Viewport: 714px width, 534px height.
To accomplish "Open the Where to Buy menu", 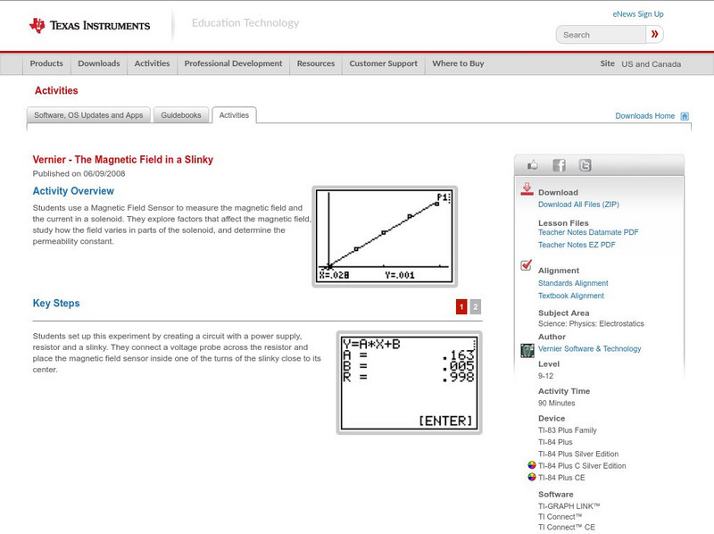I will [x=457, y=63].
